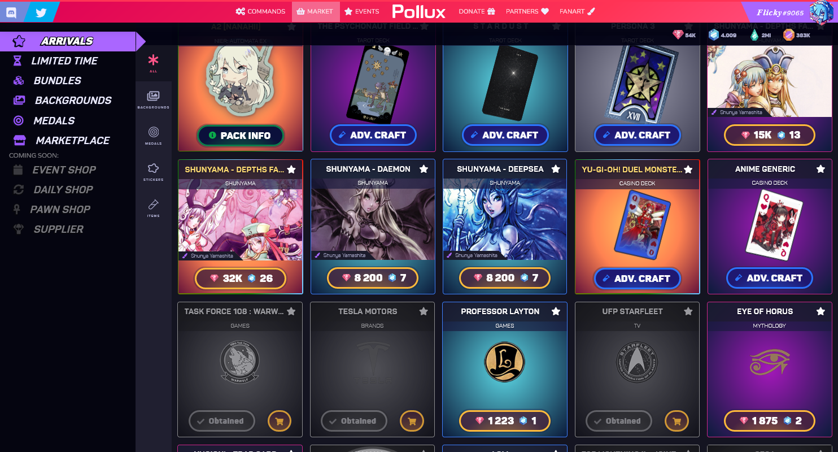Select the All asterisk filter
The image size is (838, 452).
coord(153,63)
